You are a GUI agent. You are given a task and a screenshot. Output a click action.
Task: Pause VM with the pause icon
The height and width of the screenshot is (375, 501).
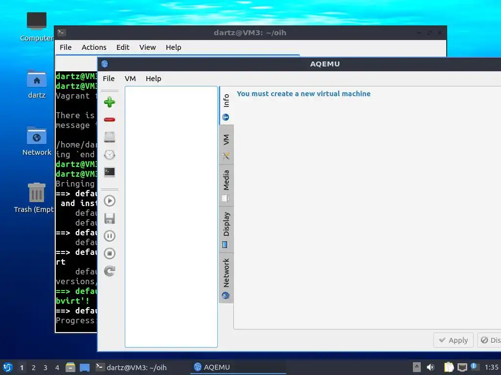point(109,236)
